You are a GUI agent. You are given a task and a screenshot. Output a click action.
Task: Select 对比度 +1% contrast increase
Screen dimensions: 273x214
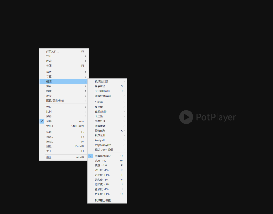(107, 175)
